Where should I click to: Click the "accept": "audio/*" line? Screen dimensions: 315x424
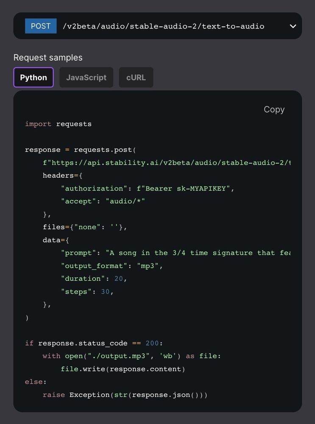click(103, 201)
